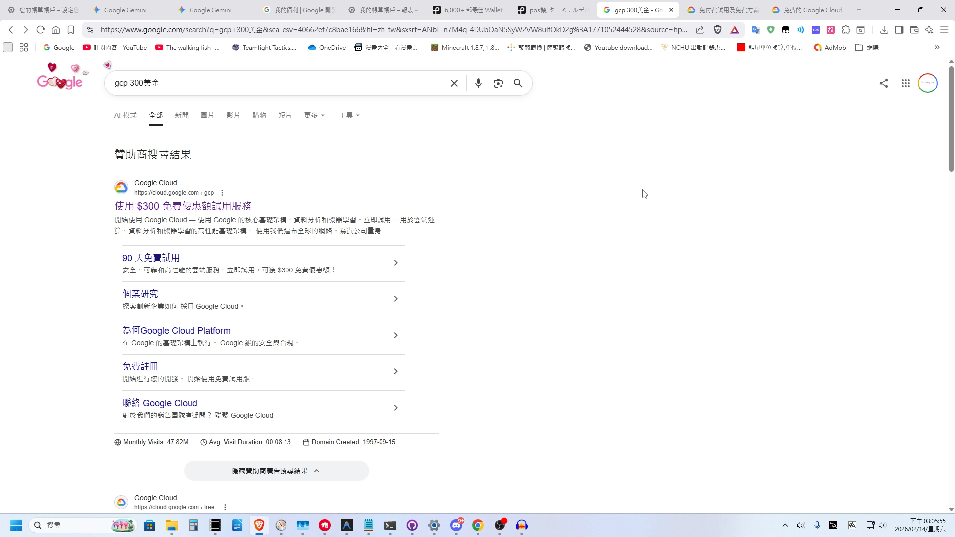Click the share icon near Google apps
Screen dimensions: 955x537
point(883,83)
